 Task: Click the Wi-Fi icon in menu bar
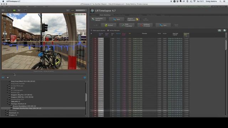195,1
